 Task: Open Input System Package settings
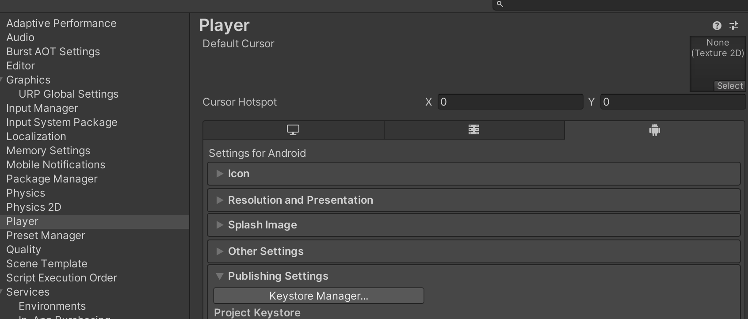(x=62, y=122)
